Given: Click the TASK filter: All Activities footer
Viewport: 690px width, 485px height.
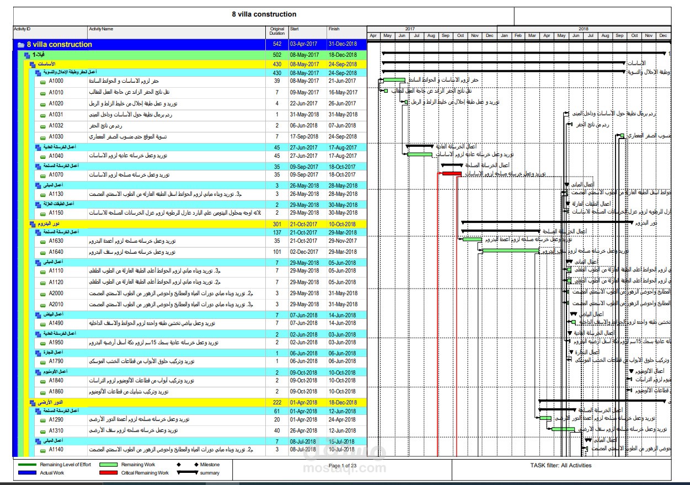Looking at the screenshot, I should (561, 466).
